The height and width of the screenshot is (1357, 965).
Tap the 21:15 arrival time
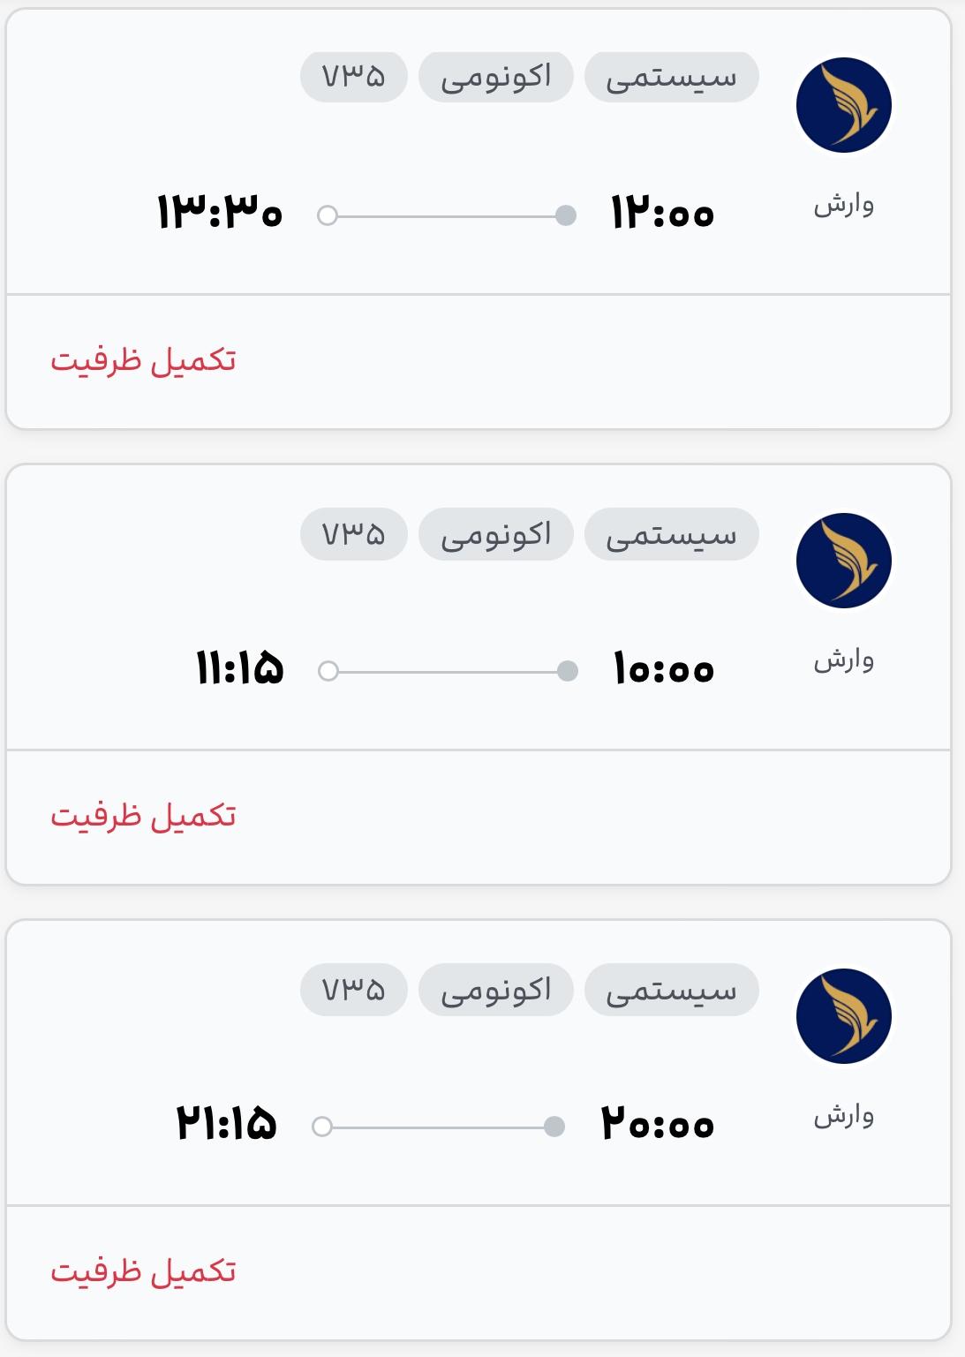[227, 1124]
